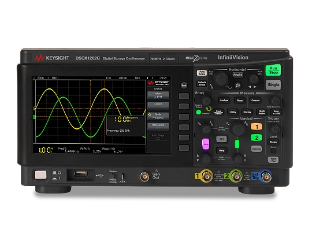Push the round Back key beside screen
312x234 pixels.
coord(184,86)
